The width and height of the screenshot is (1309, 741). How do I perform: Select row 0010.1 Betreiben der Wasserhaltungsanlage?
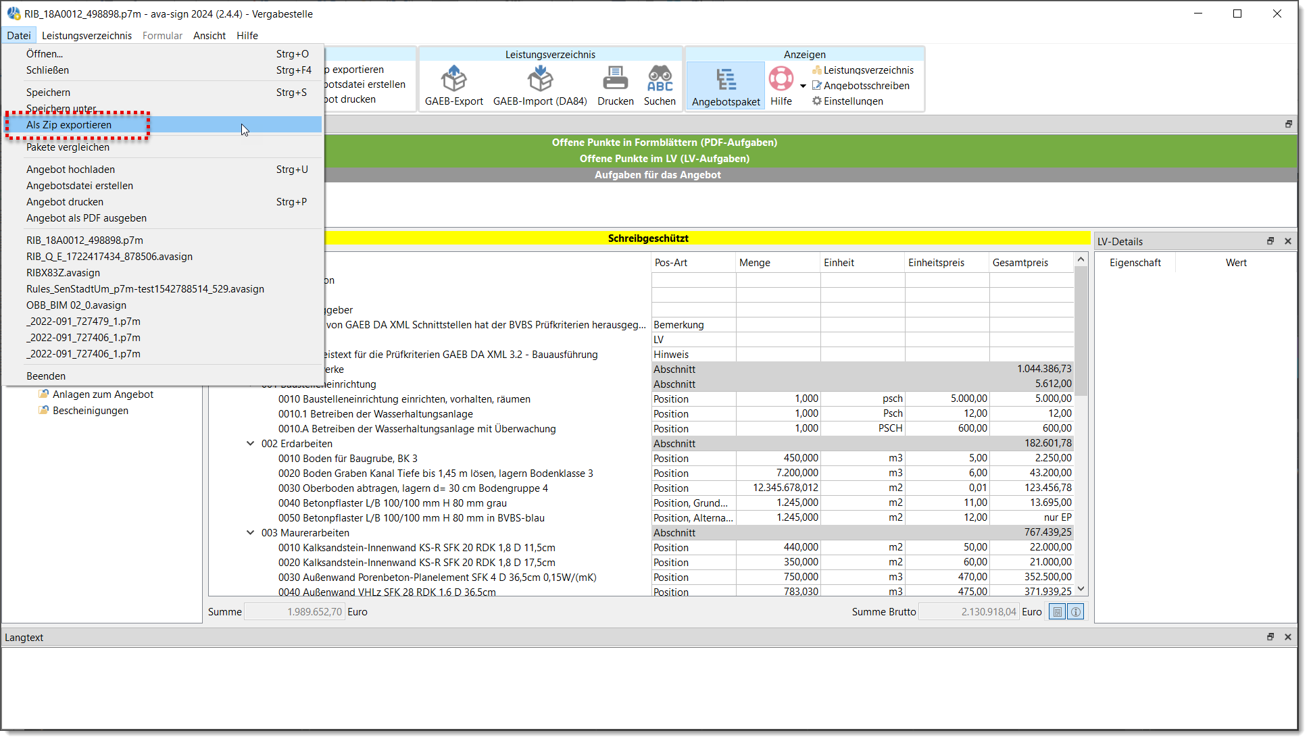[x=641, y=414]
